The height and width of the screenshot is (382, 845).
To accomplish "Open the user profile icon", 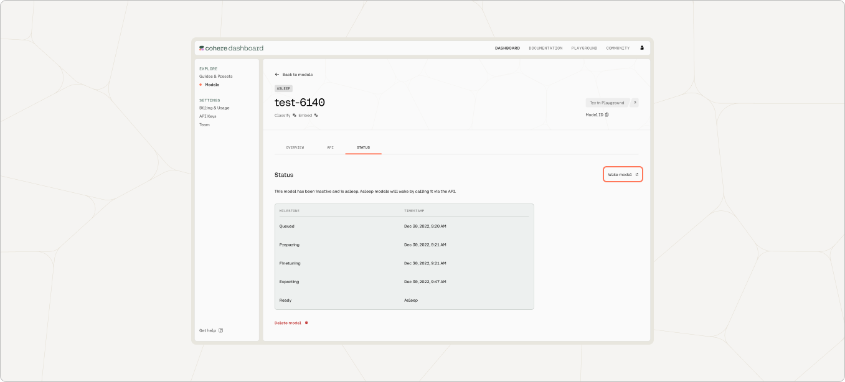I will click(x=642, y=48).
